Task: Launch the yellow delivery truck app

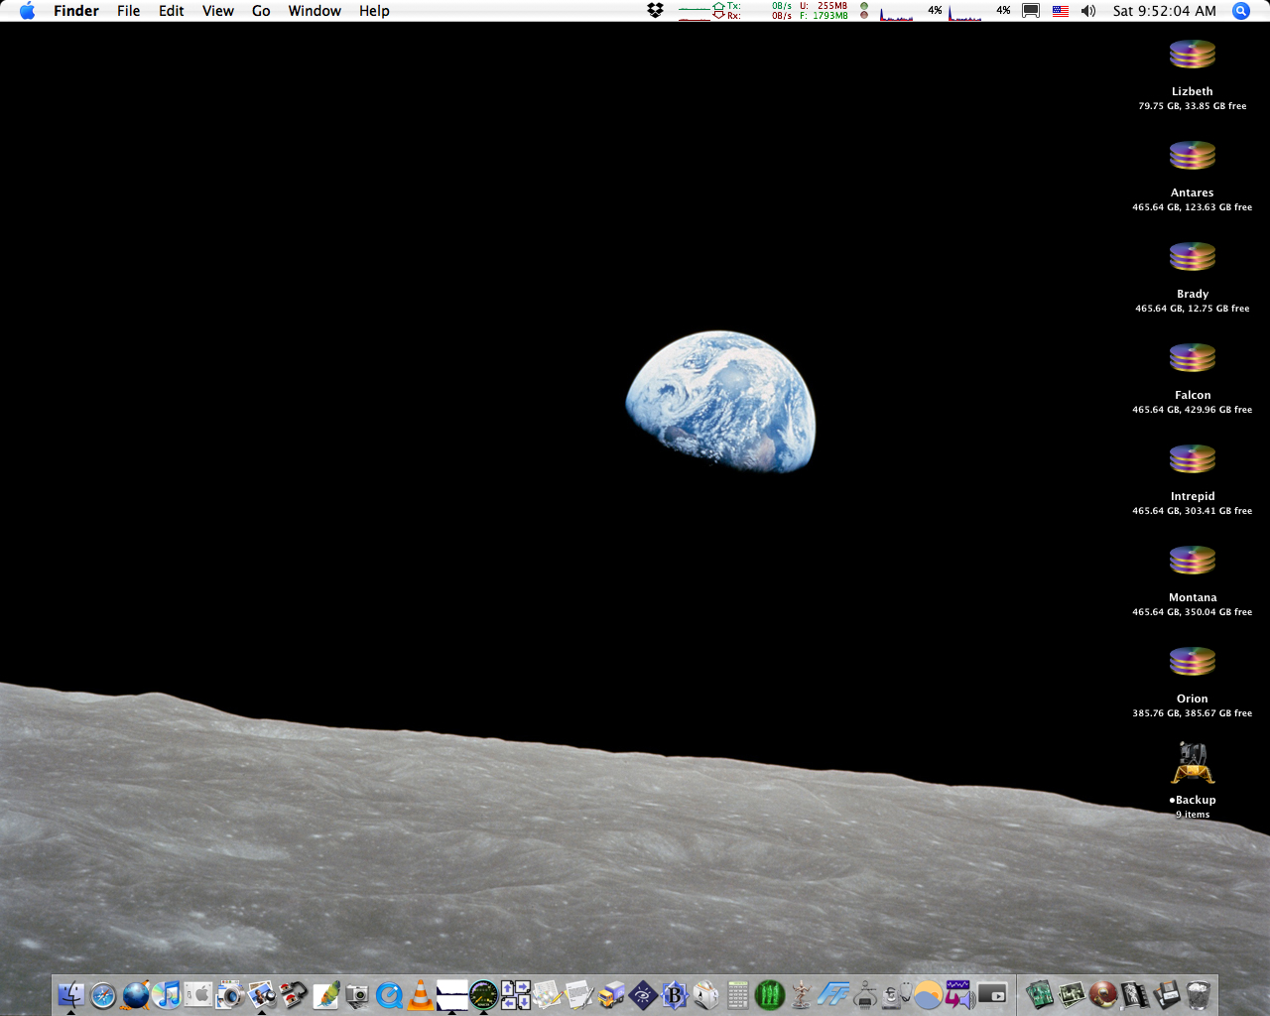Action: [x=611, y=994]
